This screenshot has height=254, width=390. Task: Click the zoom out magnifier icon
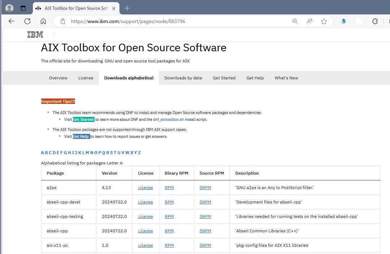coord(295,21)
